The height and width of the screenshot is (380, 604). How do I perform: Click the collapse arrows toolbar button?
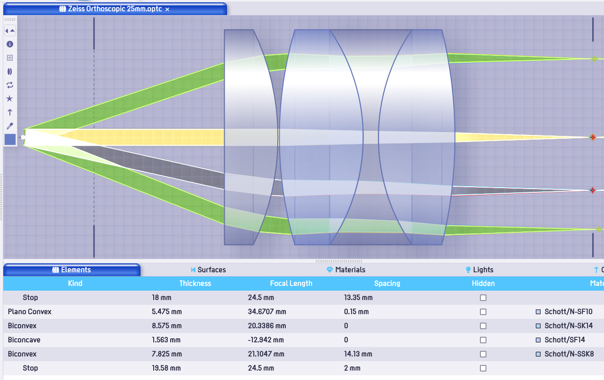pyautogui.click(x=10, y=31)
